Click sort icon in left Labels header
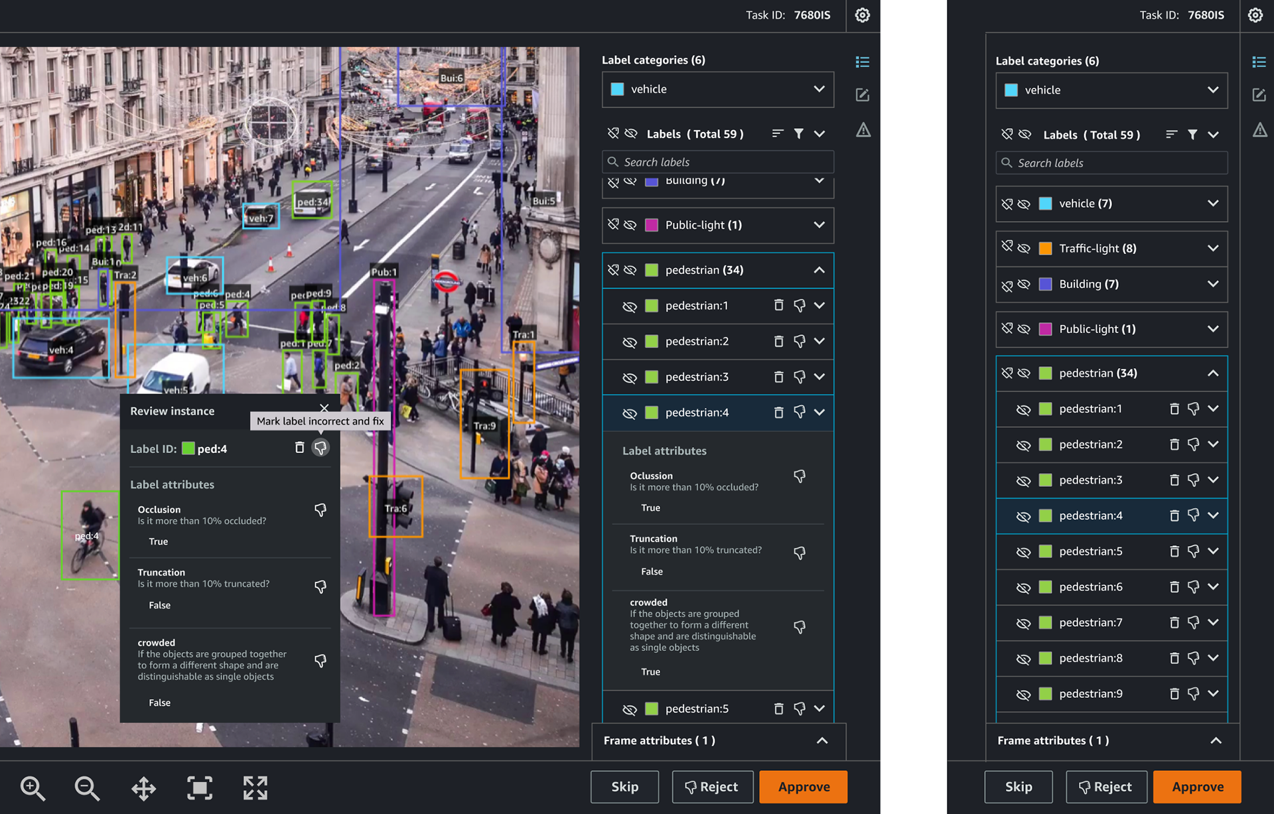The height and width of the screenshot is (814, 1274). click(778, 134)
